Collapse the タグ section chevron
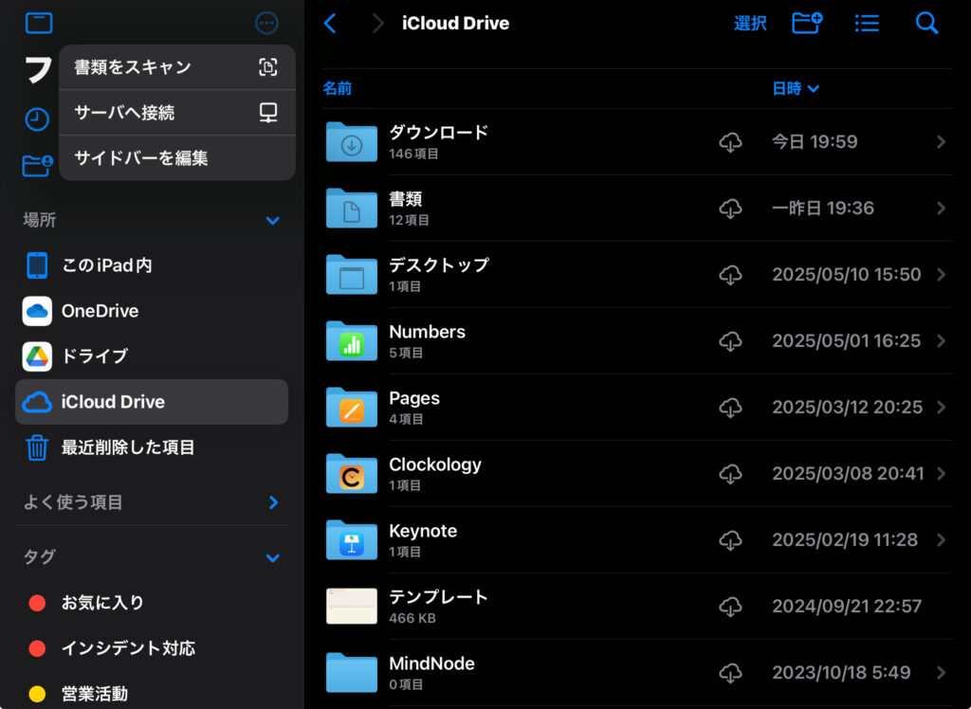 (x=273, y=558)
